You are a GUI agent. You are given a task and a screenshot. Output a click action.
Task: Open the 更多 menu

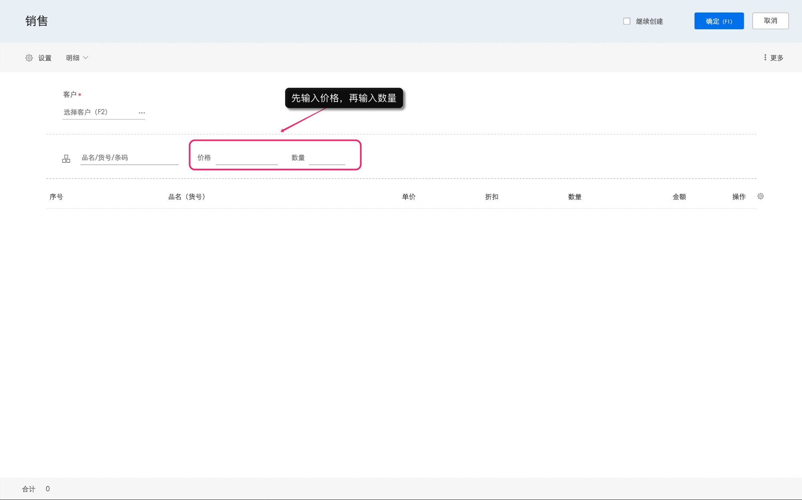tap(777, 58)
